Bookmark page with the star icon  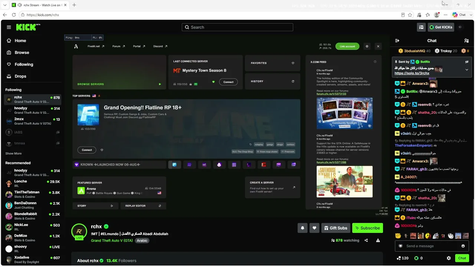(410, 15)
